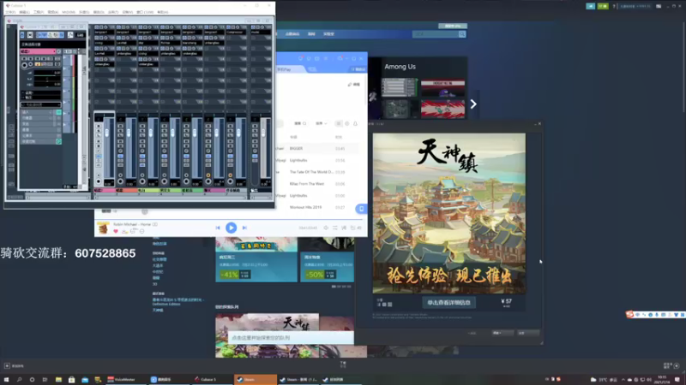Switch to Cubase 5 on the taskbar
This screenshot has width=686, height=385.
(212, 379)
